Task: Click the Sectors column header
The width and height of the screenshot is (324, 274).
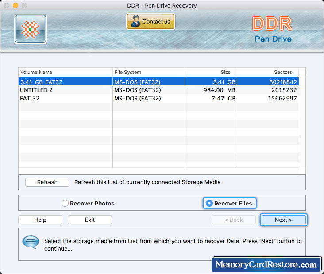Action: point(268,72)
